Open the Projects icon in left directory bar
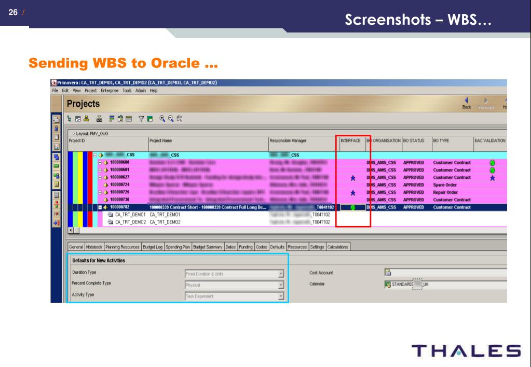This screenshot has height=367, width=531. 56,119
